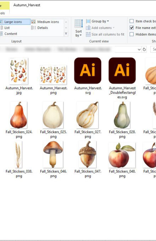
Task: Toggle the Hidden items checkbox
Action: [x=132, y=34]
